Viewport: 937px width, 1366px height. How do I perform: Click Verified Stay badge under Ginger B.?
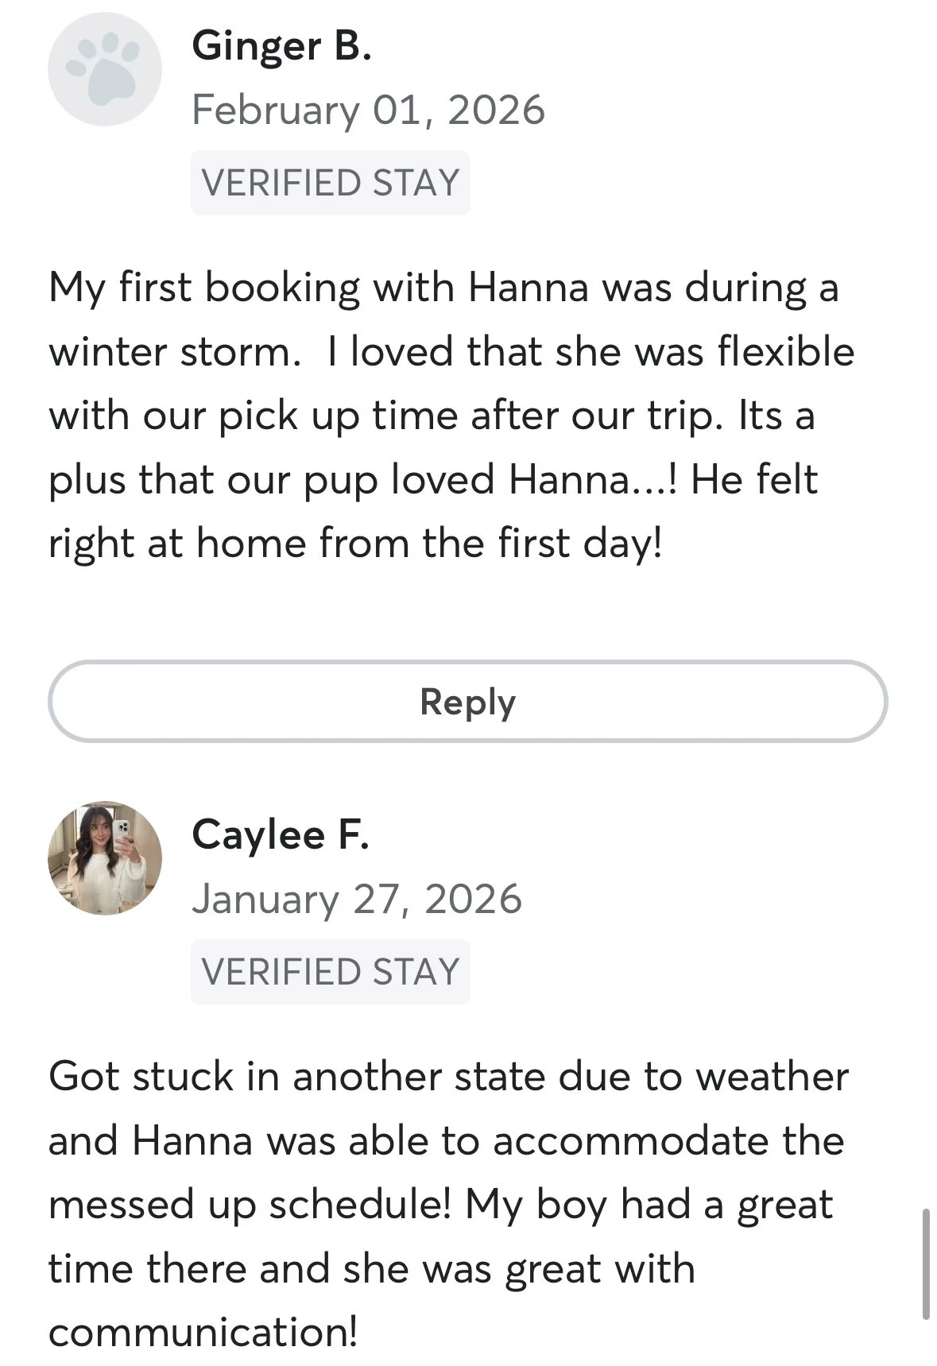(x=331, y=183)
